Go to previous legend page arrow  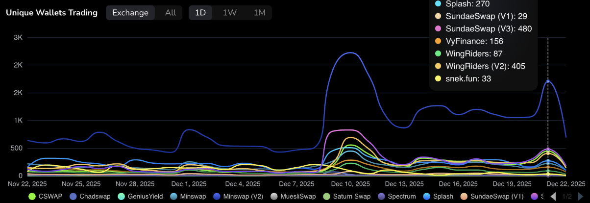pos(553,197)
